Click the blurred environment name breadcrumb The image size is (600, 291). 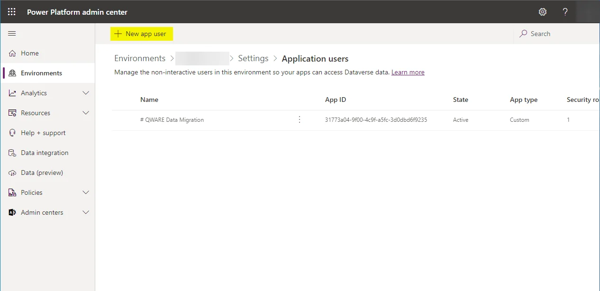(x=202, y=58)
